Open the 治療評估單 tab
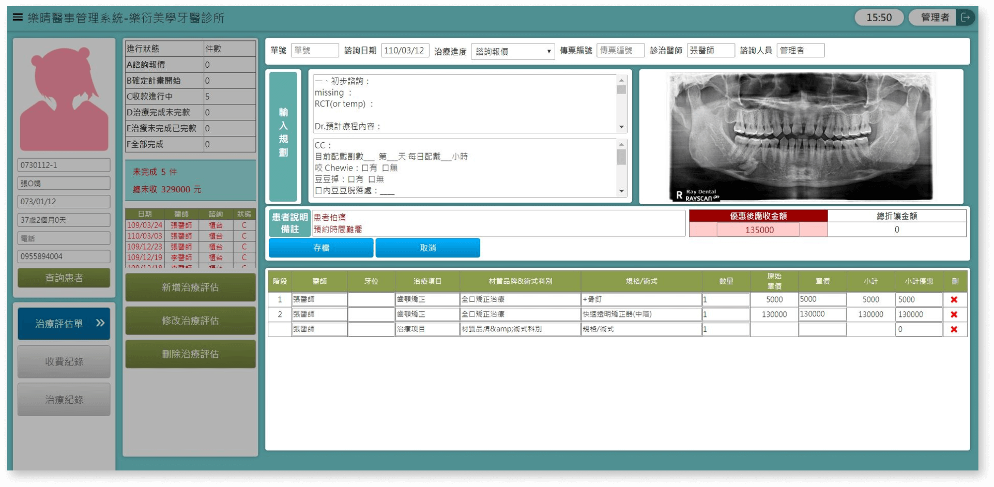This screenshot has width=994, height=487. (x=64, y=323)
